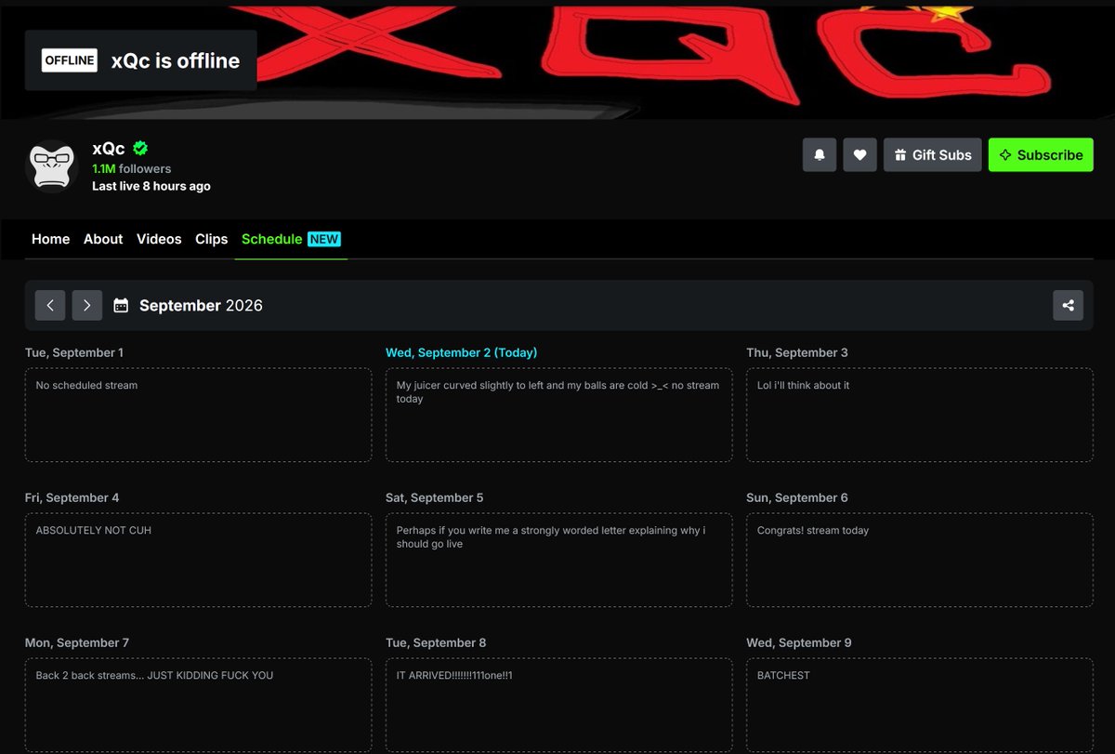The width and height of the screenshot is (1115, 754).
Task: Click the 'Sun, September 6' date heading
Action: coord(797,497)
